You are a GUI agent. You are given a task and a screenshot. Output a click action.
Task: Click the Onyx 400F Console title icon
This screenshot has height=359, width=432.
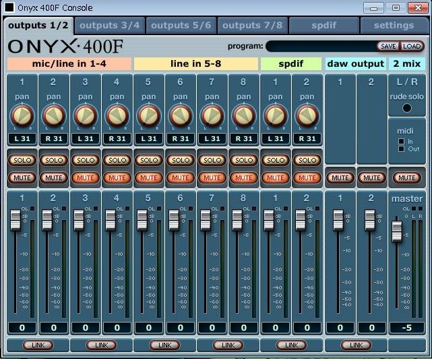click(x=9, y=7)
